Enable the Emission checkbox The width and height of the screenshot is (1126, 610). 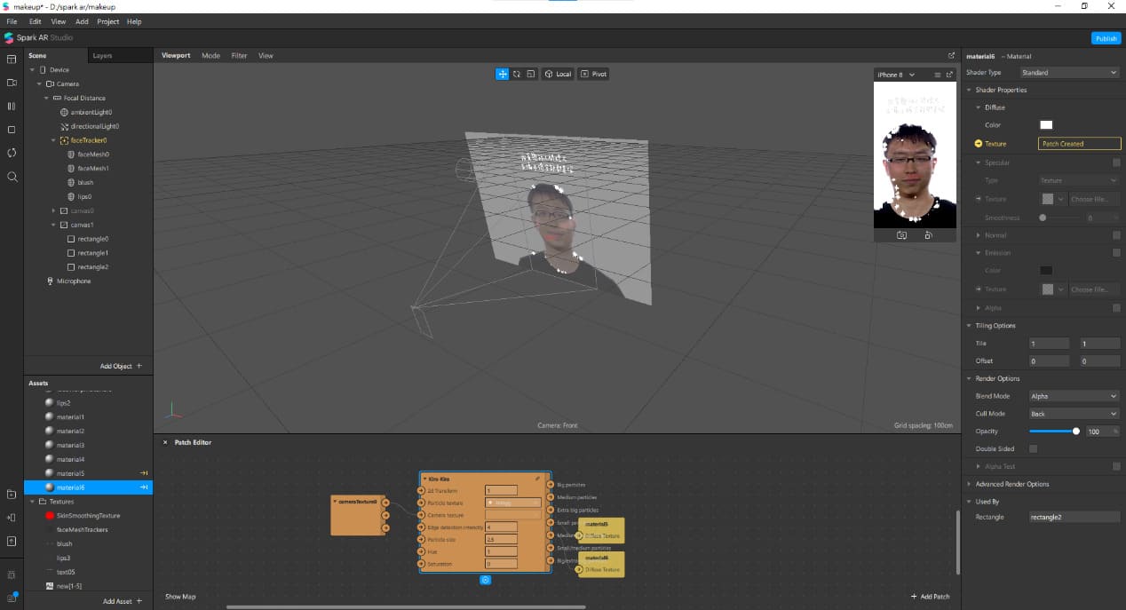point(1116,253)
